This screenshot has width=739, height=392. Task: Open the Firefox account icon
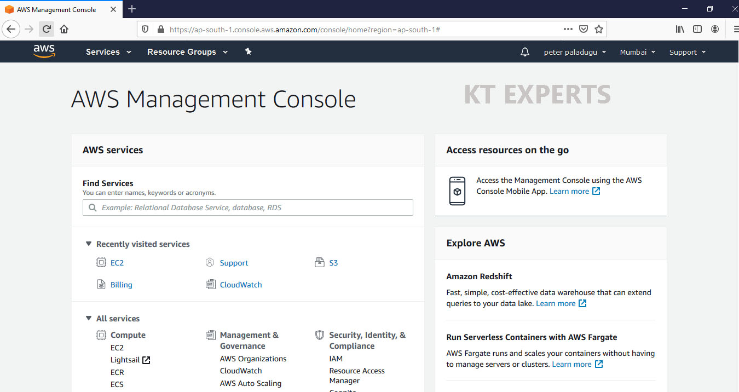click(x=715, y=29)
